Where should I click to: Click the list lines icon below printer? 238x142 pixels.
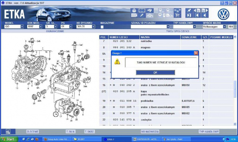point(134,15)
